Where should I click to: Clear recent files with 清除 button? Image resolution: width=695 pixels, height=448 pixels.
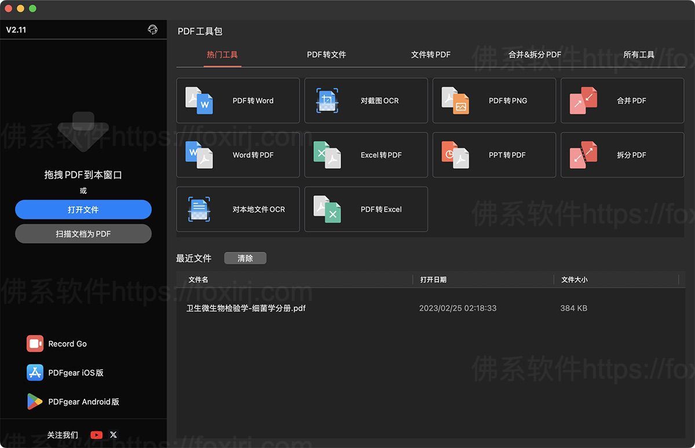pos(245,258)
